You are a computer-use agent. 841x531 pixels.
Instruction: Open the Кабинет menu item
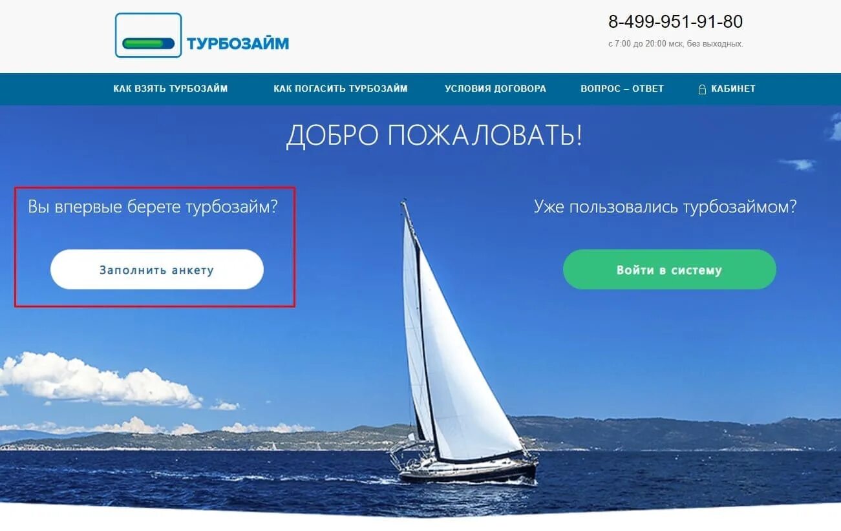(733, 88)
